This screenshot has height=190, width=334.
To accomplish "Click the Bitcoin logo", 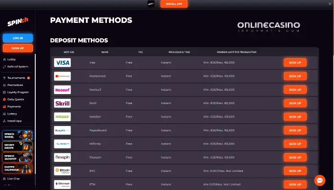I will pyautogui.click(x=62, y=171).
